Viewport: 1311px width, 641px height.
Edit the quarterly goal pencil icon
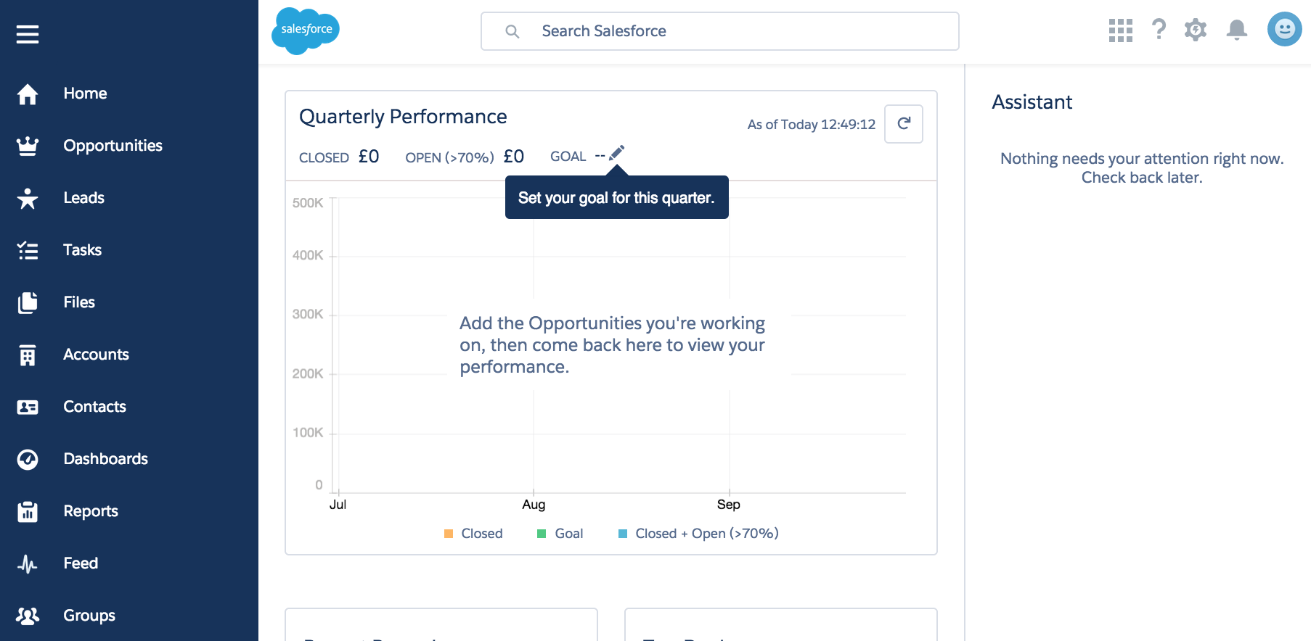click(616, 153)
